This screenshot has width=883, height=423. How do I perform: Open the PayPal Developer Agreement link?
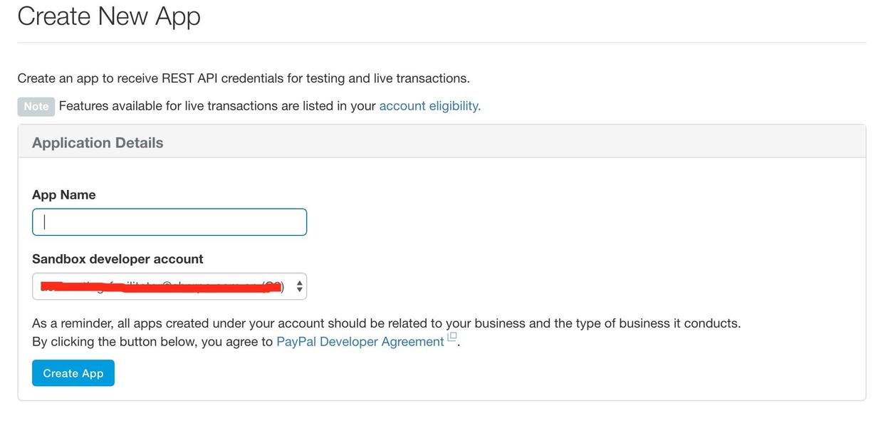(360, 342)
